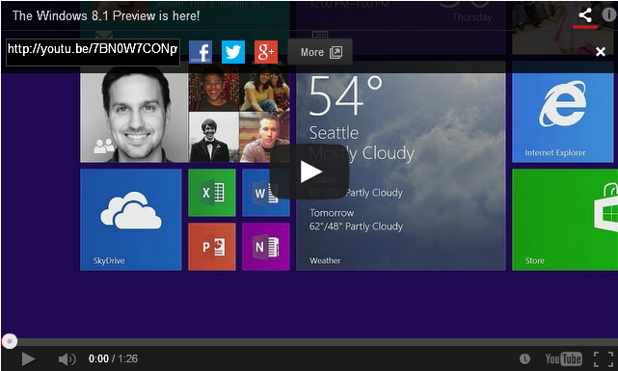Viewport: 618px width, 371px height.
Task: Click the OneNote tile
Action: (266, 247)
